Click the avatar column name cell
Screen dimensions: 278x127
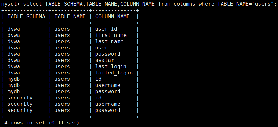104,60
